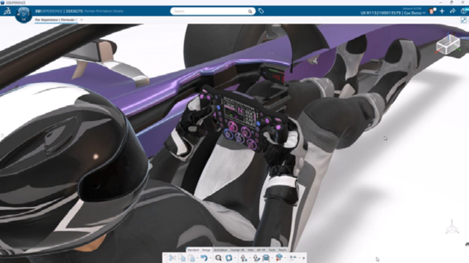Expand the Undo history dropdown
The width and height of the screenshot is (469, 263).
[211, 258]
